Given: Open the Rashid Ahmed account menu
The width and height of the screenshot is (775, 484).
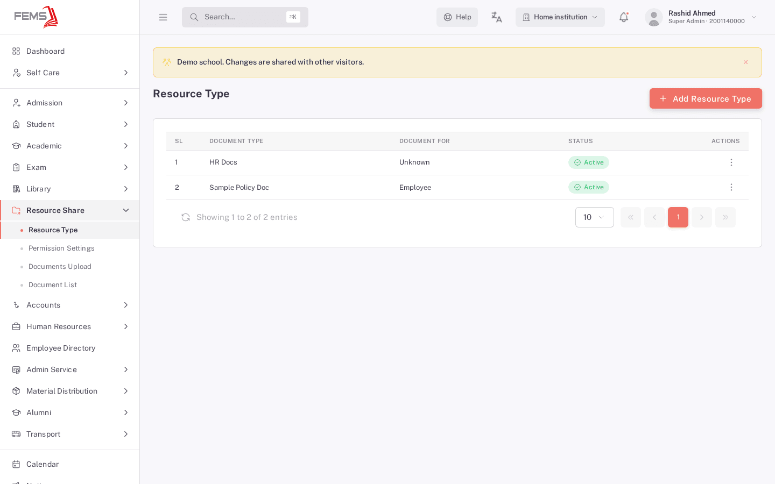Looking at the screenshot, I should [701, 17].
